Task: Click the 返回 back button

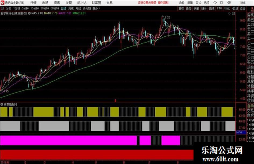Action: (242, 8)
